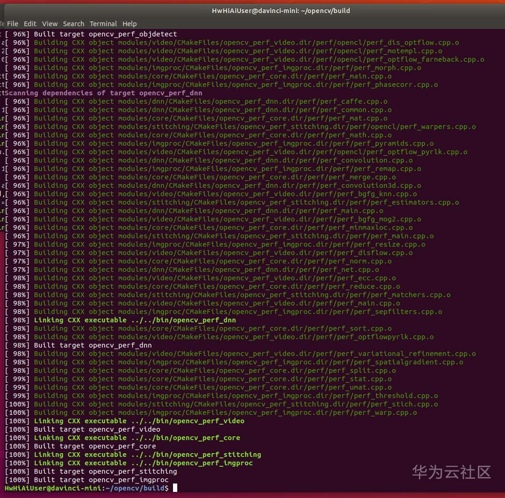The height and width of the screenshot is (498, 505).
Task: Open the Edit menu
Action: tap(30, 24)
